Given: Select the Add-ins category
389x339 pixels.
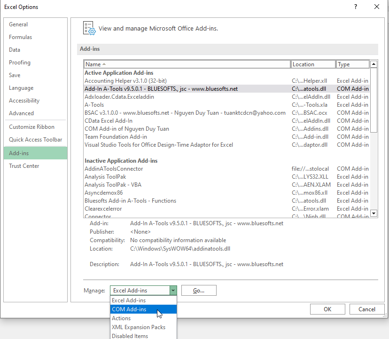Looking at the screenshot, I should pos(36,153).
